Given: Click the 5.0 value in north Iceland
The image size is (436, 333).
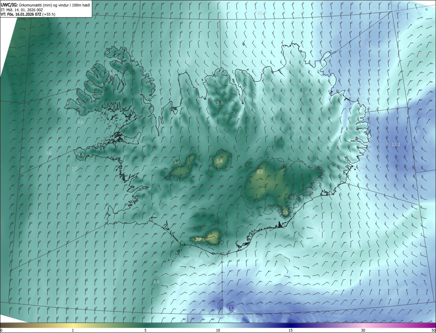Looking at the screenshot, I should 220,103.
